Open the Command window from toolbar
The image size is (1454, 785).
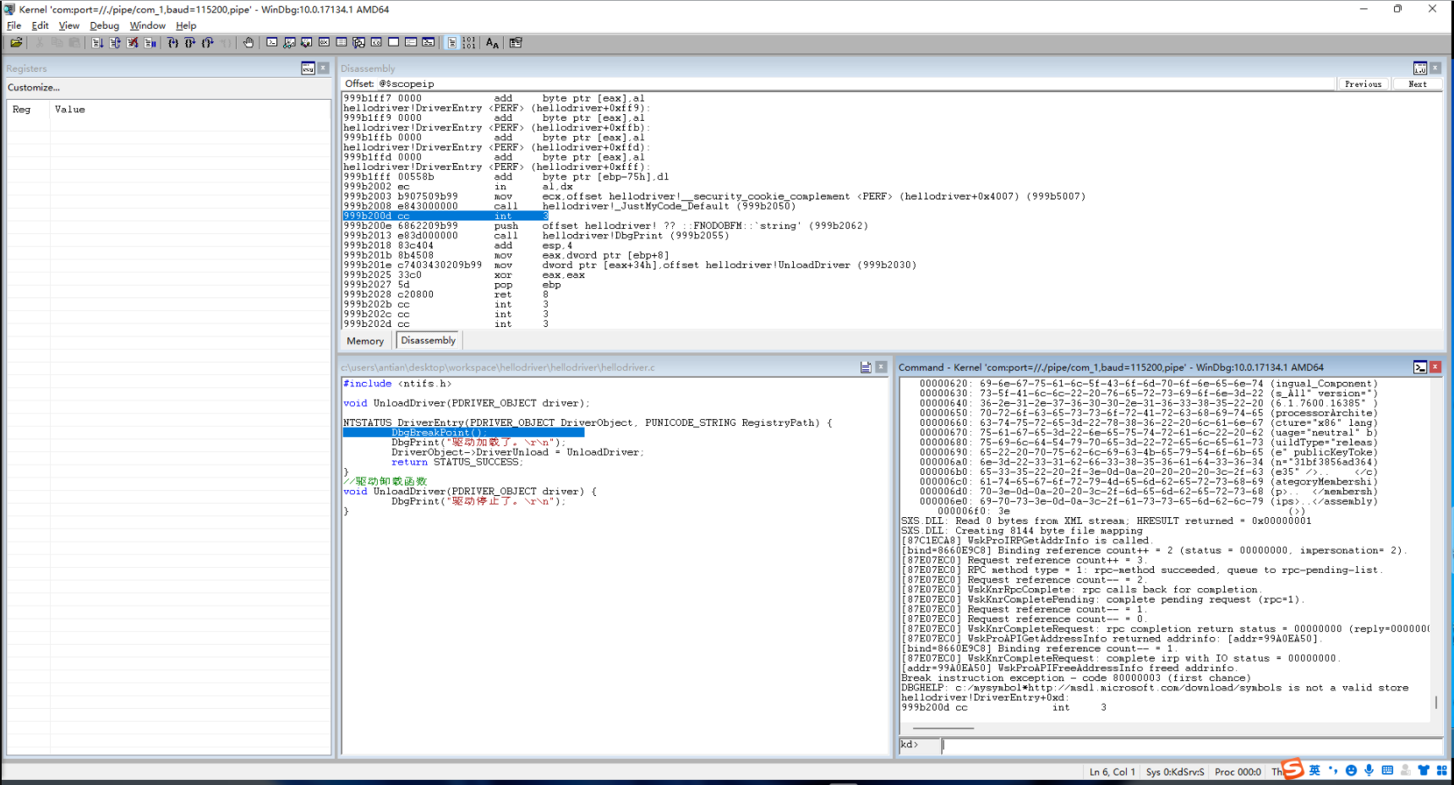(x=271, y=42)
